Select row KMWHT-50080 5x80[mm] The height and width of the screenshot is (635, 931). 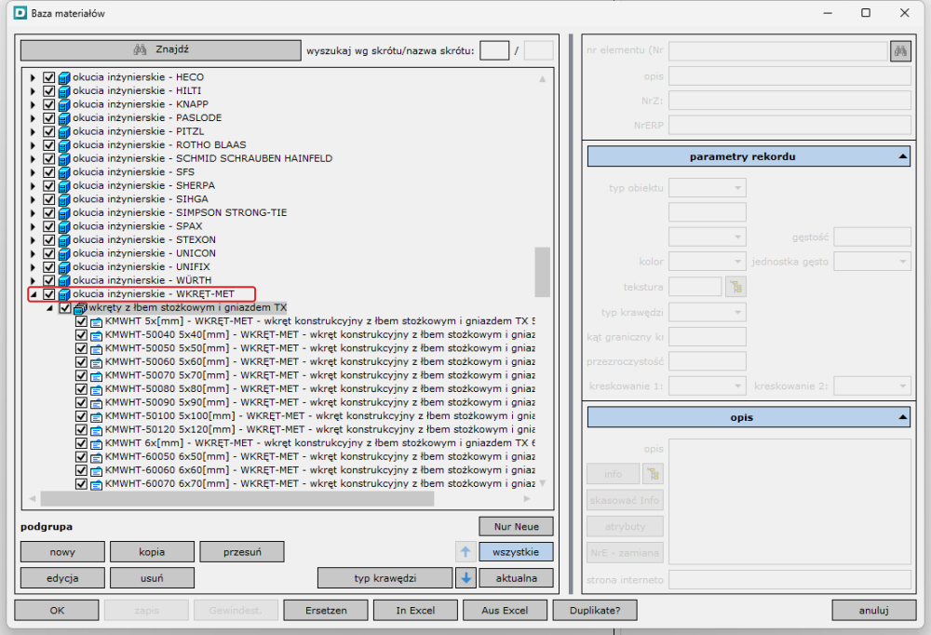[x=320, y=389]
